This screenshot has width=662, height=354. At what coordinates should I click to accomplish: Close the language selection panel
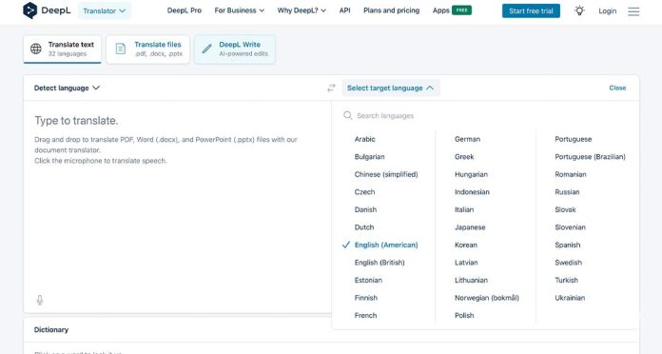(617, 88)
